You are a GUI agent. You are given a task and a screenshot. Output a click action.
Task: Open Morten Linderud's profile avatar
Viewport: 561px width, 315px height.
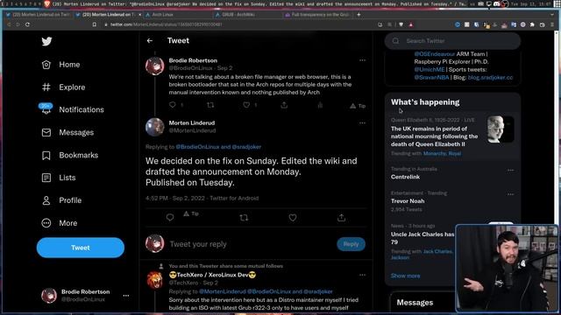point(155,127)
